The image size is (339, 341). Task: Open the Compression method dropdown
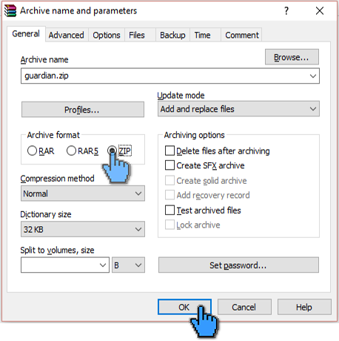pos(83,193)
